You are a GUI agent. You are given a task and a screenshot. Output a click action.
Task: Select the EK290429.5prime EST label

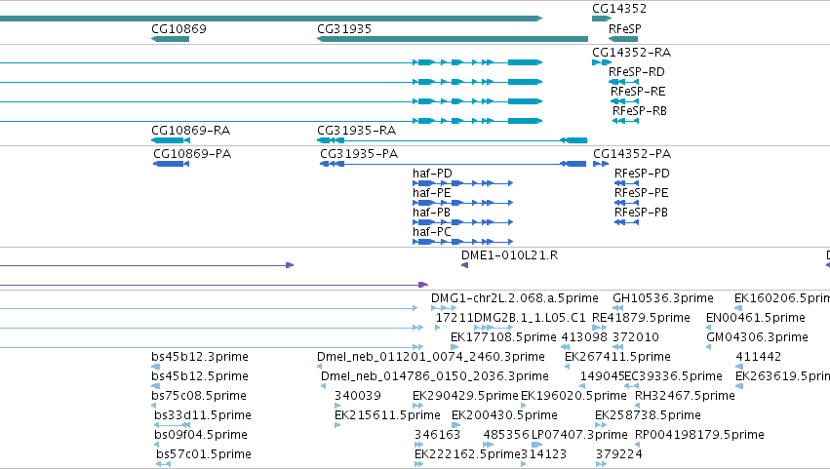point(465,397)
